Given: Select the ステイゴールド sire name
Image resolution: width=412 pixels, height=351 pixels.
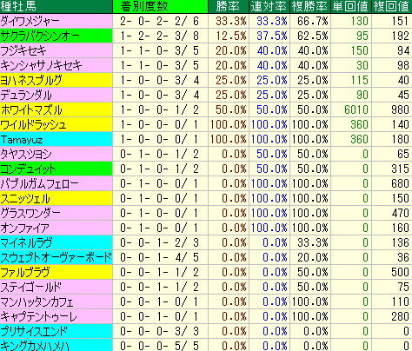Looking at the screenshot, I should (x=30, y=287).
